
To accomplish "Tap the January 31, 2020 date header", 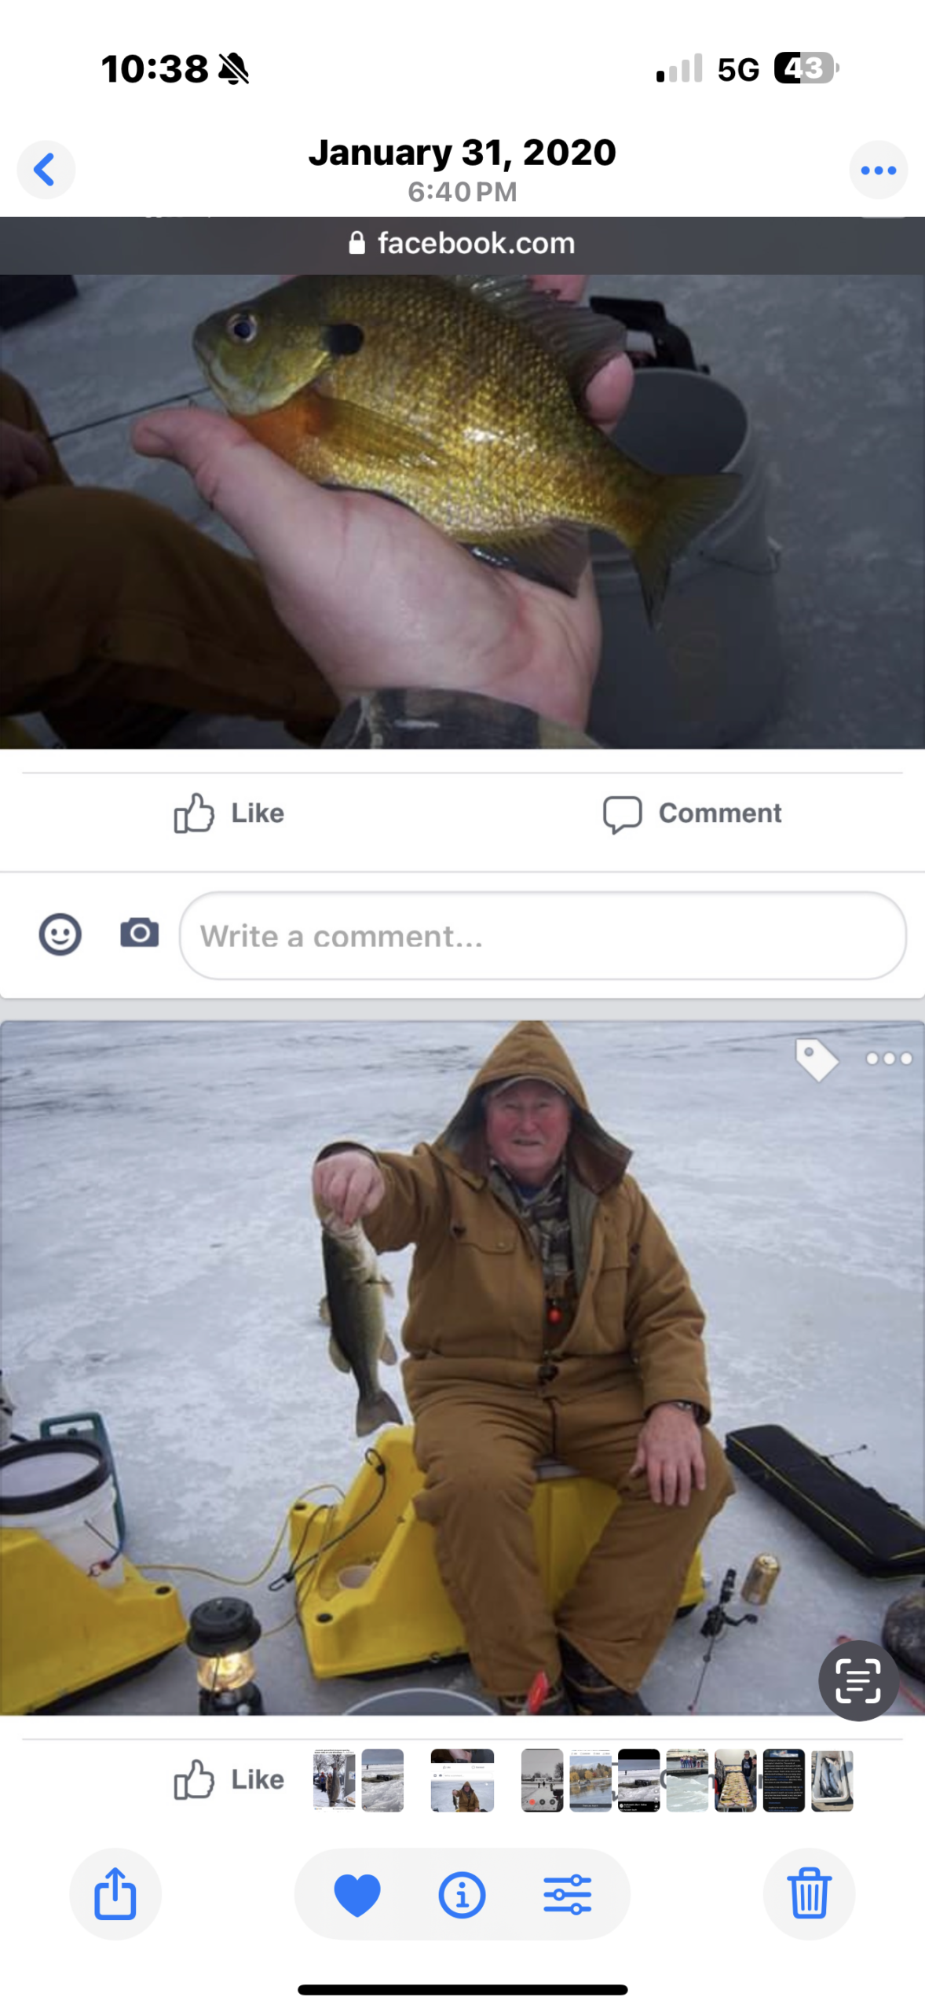I will [462, 152].
